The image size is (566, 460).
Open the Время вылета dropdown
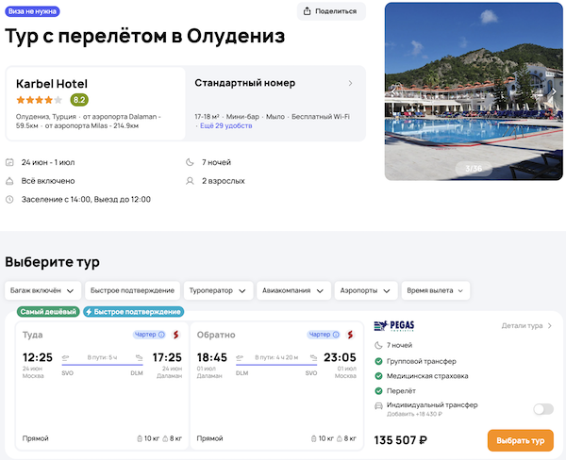pyautogui.click(x=436, y=290)
